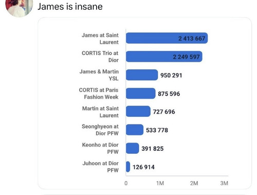Click the 875 596 value label

[x=169, y=94]
